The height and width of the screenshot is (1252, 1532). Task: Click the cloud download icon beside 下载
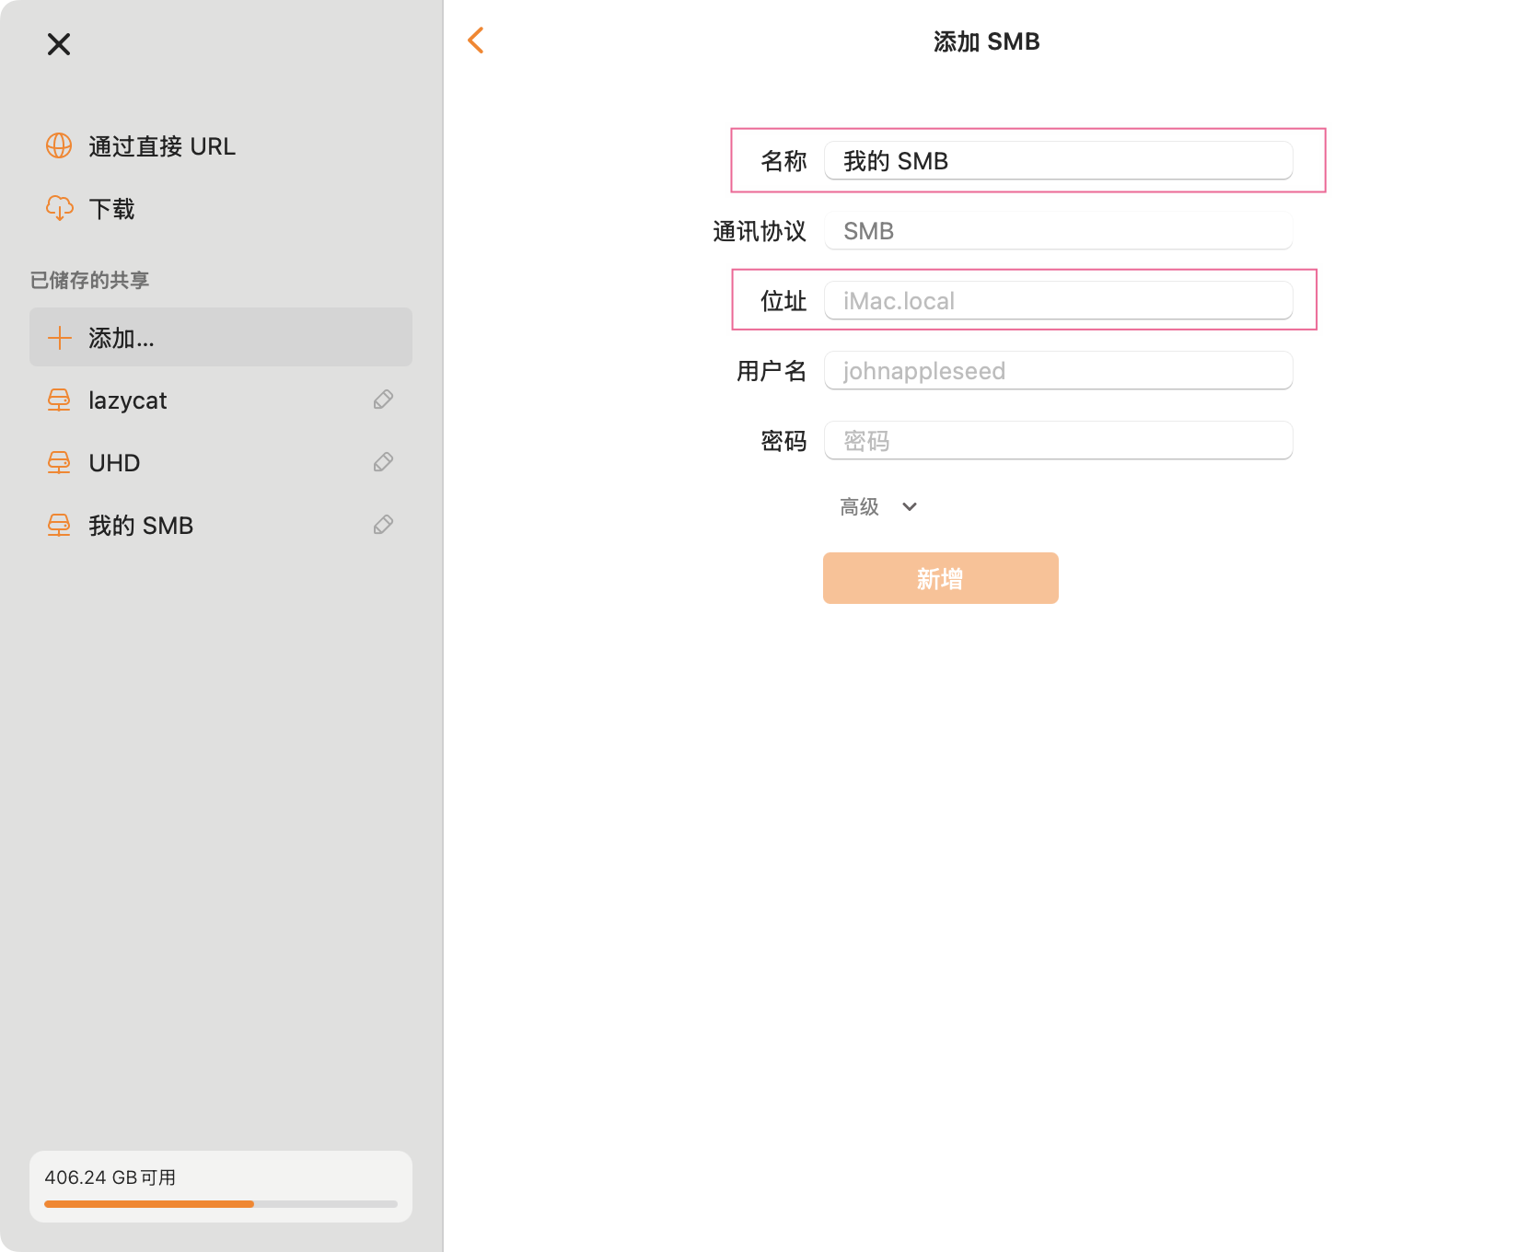click(x=59, y=209)
